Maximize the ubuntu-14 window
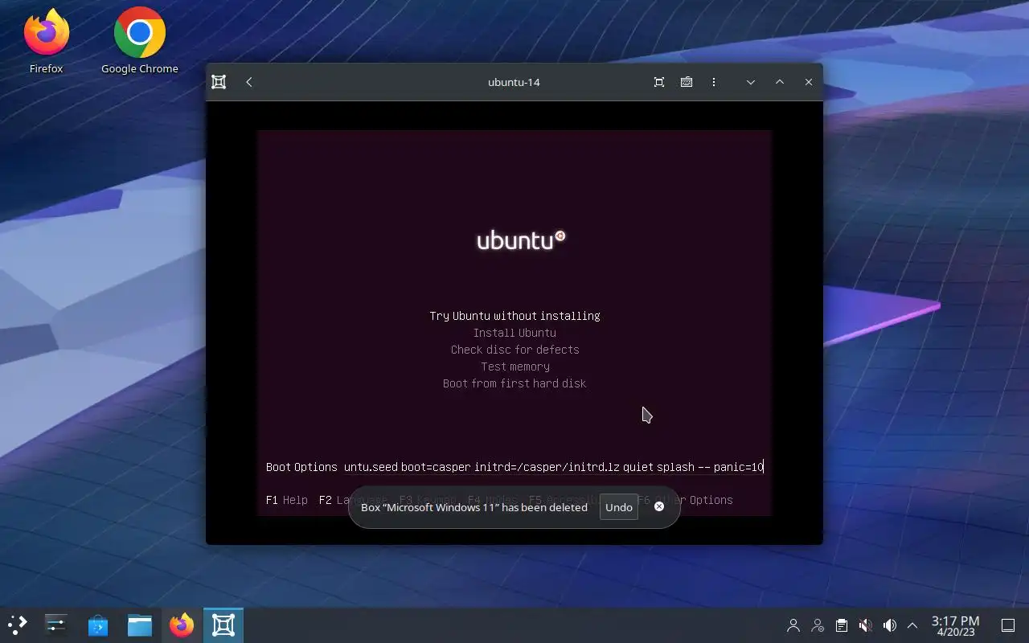Image resolution: width=1029 pixels, height=643 pixels. point(780,82)
